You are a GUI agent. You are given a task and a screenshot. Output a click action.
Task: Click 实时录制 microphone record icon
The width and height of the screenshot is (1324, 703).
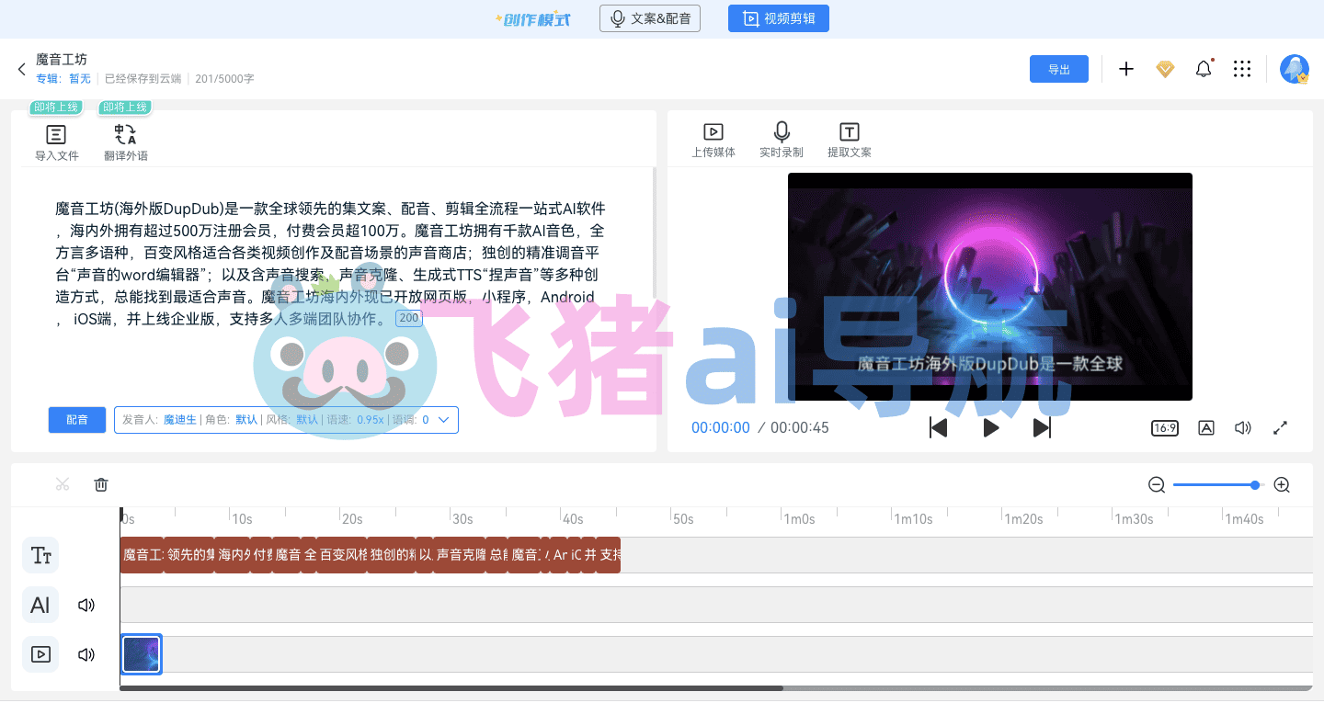click(x=782, y=132)
